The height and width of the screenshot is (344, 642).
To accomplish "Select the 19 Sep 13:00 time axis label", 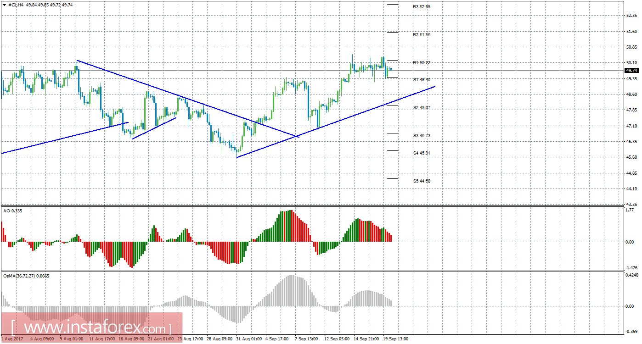I will coord(395,338).
